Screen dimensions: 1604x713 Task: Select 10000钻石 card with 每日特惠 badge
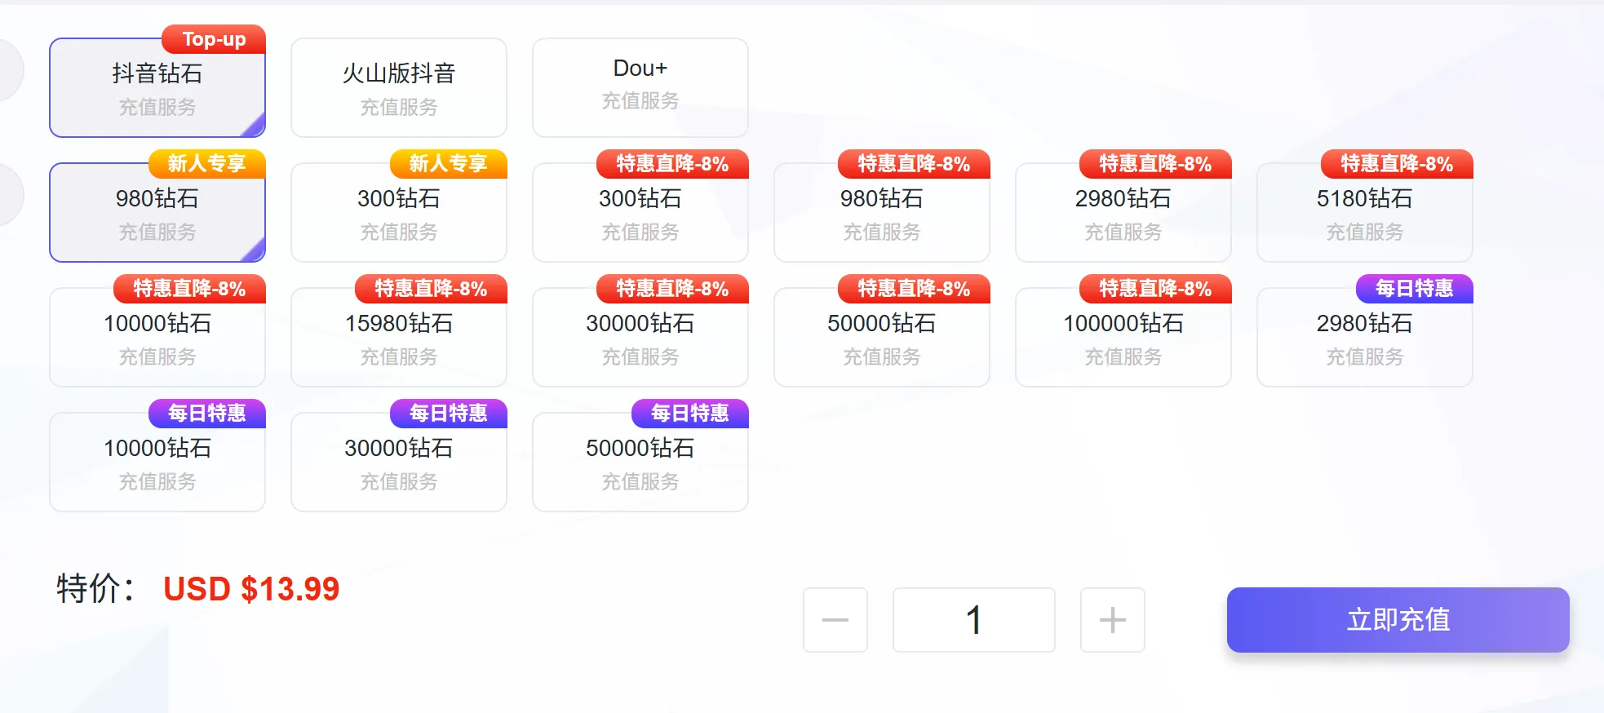(157, 463)
